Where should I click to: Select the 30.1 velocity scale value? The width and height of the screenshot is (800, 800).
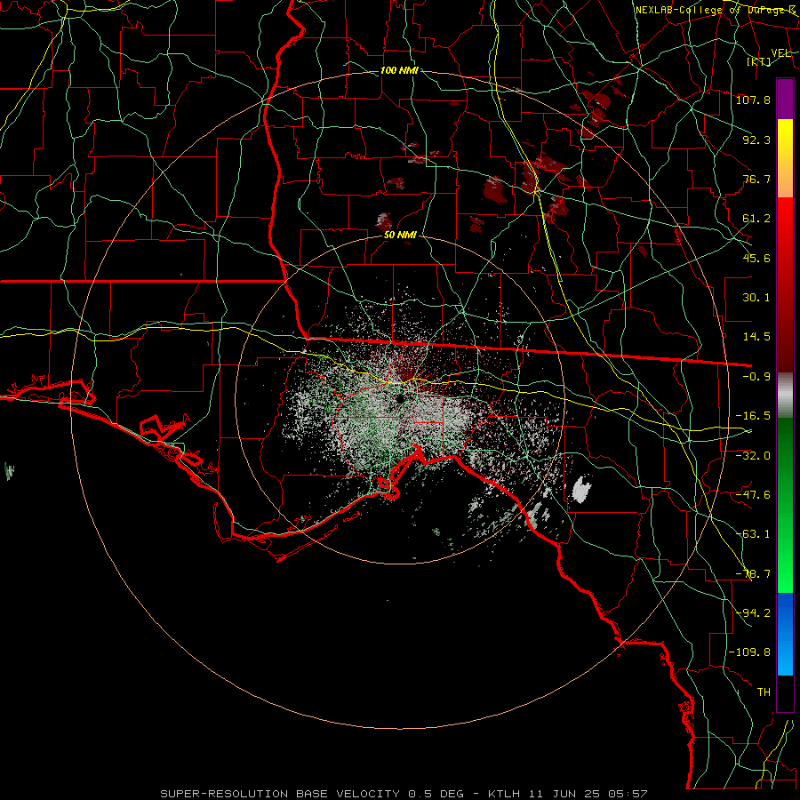(756, 298)
